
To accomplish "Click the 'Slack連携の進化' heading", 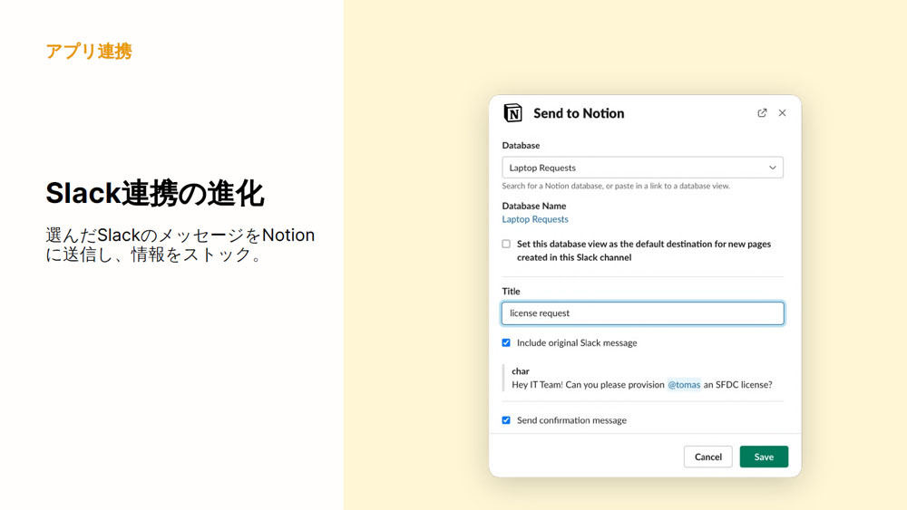I will point(155,193).
